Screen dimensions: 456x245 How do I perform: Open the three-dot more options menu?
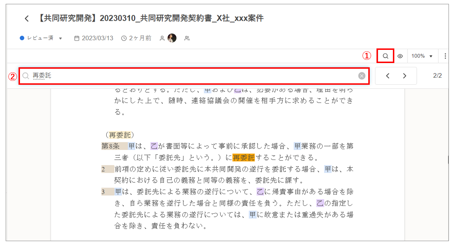tap(445, 56)
